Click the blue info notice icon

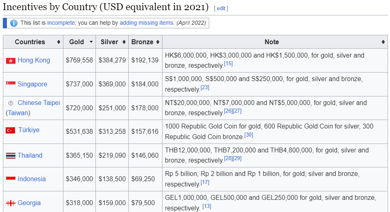[x=14, y=23]
